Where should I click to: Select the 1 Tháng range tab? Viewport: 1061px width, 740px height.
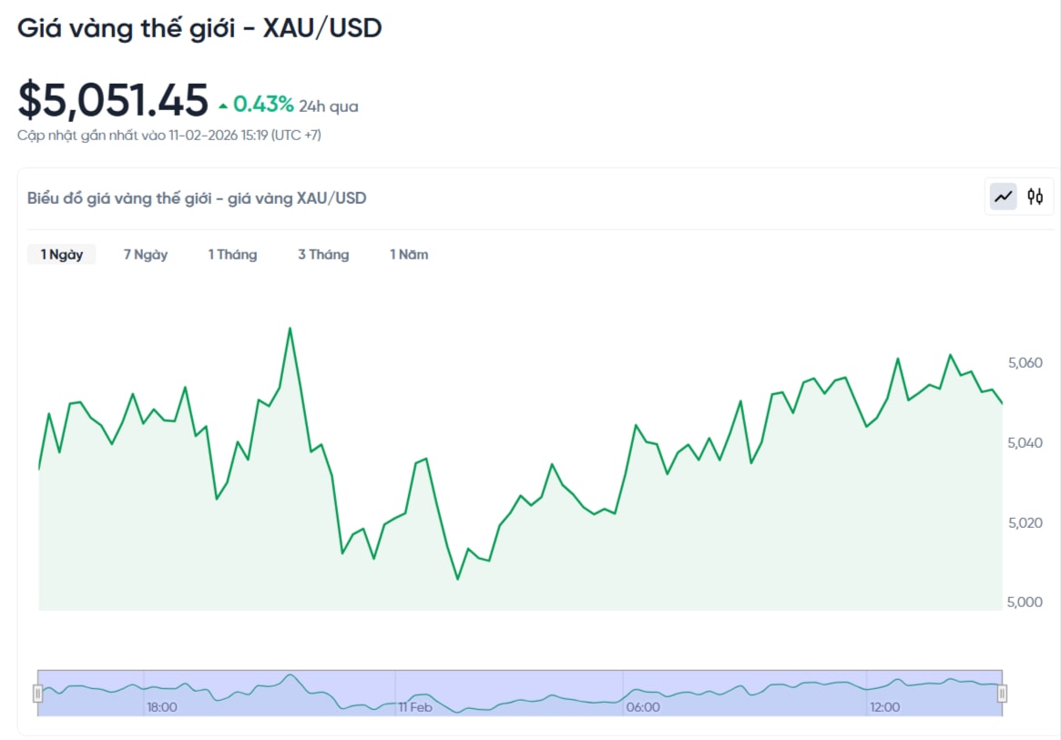tap(233, 254)
